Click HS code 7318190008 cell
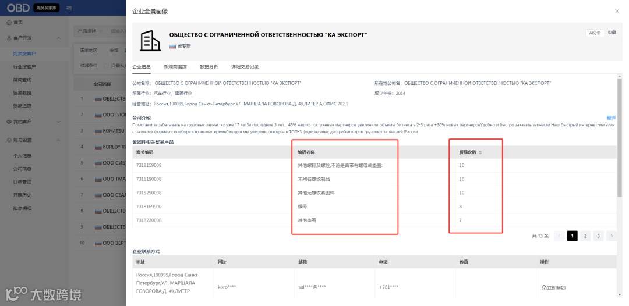 [x=149, y=179]
